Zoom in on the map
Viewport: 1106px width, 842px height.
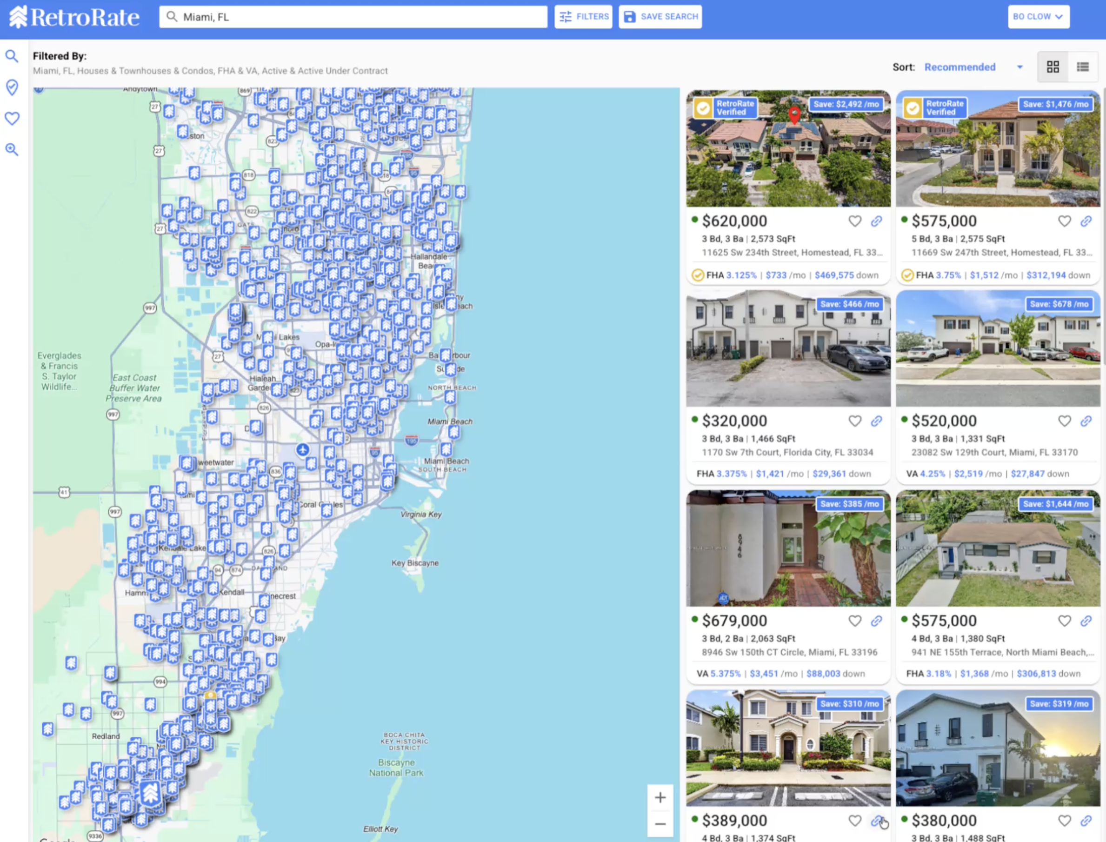(660, 797)
